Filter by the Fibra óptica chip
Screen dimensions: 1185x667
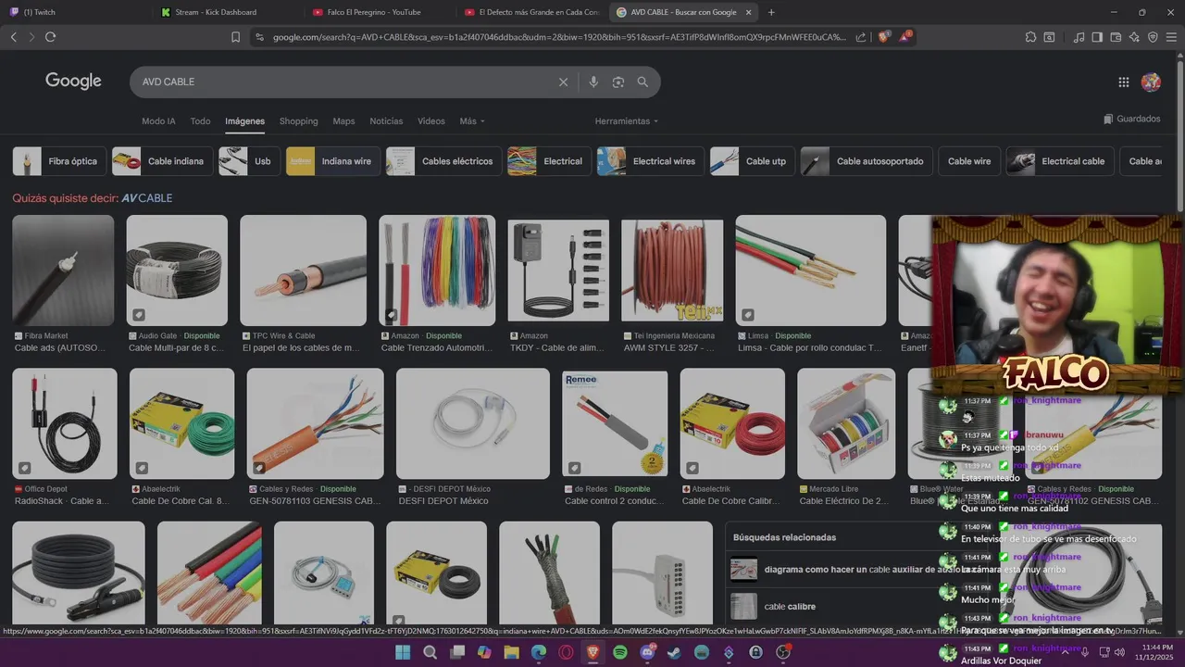(x=58, y=161)
